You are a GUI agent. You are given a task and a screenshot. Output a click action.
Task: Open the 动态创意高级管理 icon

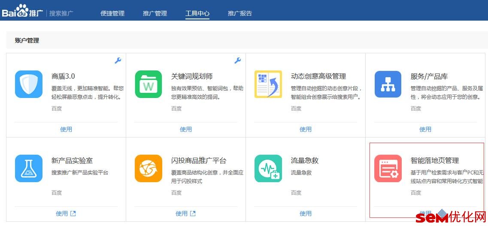pyautogui.click(x=268, y=84)
